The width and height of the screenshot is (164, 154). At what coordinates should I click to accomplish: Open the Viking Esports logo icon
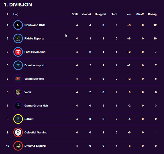(18, 79)
